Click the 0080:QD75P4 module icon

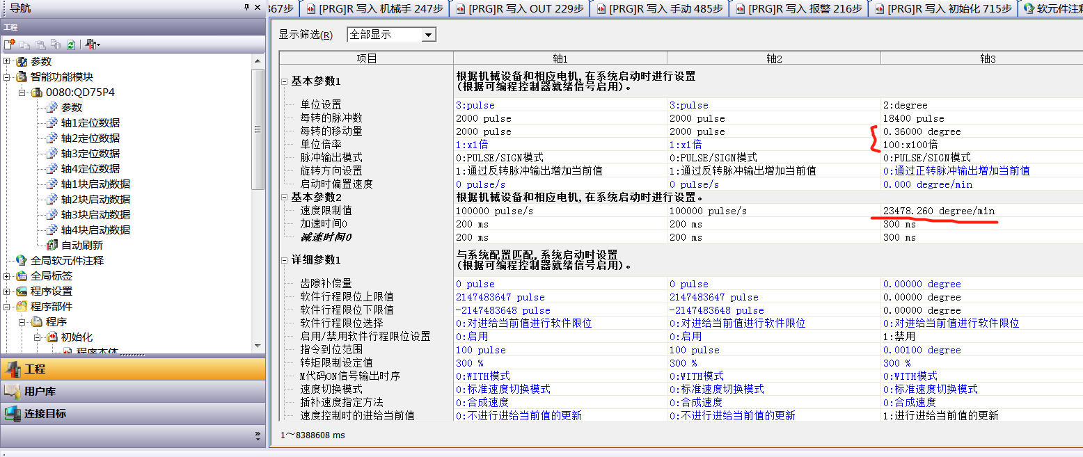coord(37,92)
